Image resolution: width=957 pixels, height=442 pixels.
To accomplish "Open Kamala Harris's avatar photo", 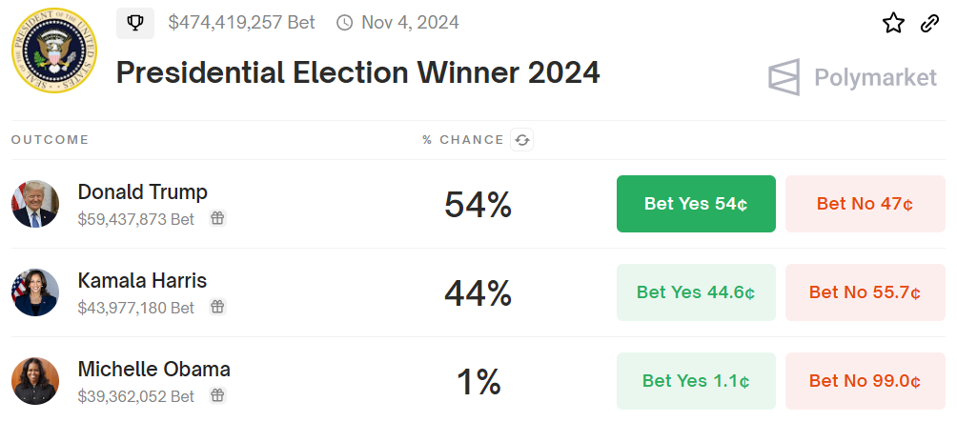I will [35, 292].
